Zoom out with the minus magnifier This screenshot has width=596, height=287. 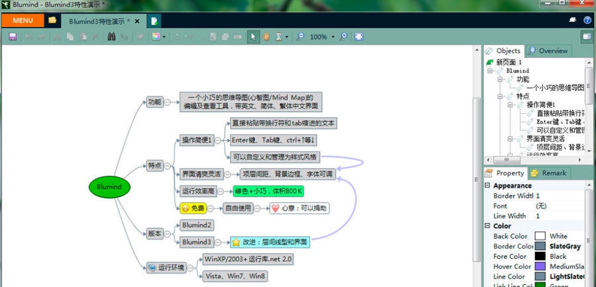[x=300, y=36]
